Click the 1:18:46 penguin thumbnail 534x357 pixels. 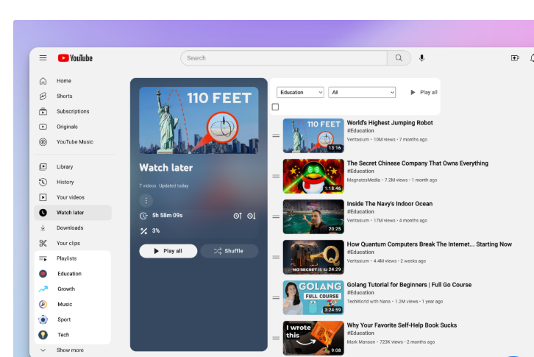pyautogui.click(x=313, y=176)
